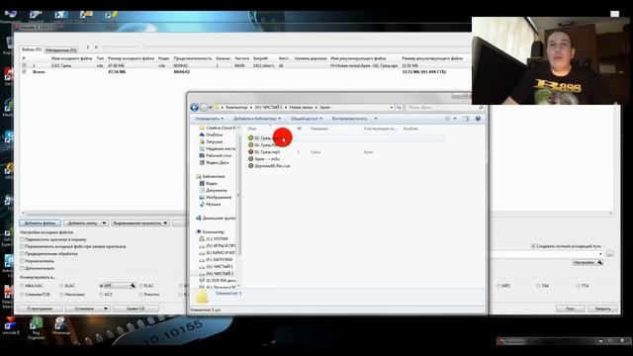
Task: Click the Новая папка breadcrumb in address bar
Action: pos(301,108)
